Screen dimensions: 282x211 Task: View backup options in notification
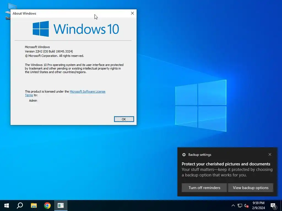point(251,188)
